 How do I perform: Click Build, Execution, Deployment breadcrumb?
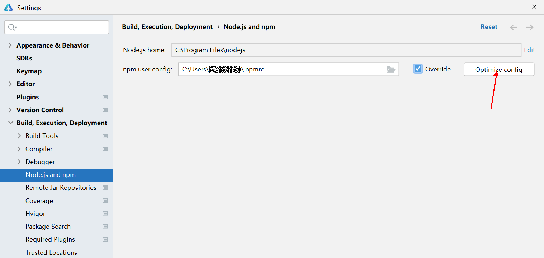click(167, 27)
